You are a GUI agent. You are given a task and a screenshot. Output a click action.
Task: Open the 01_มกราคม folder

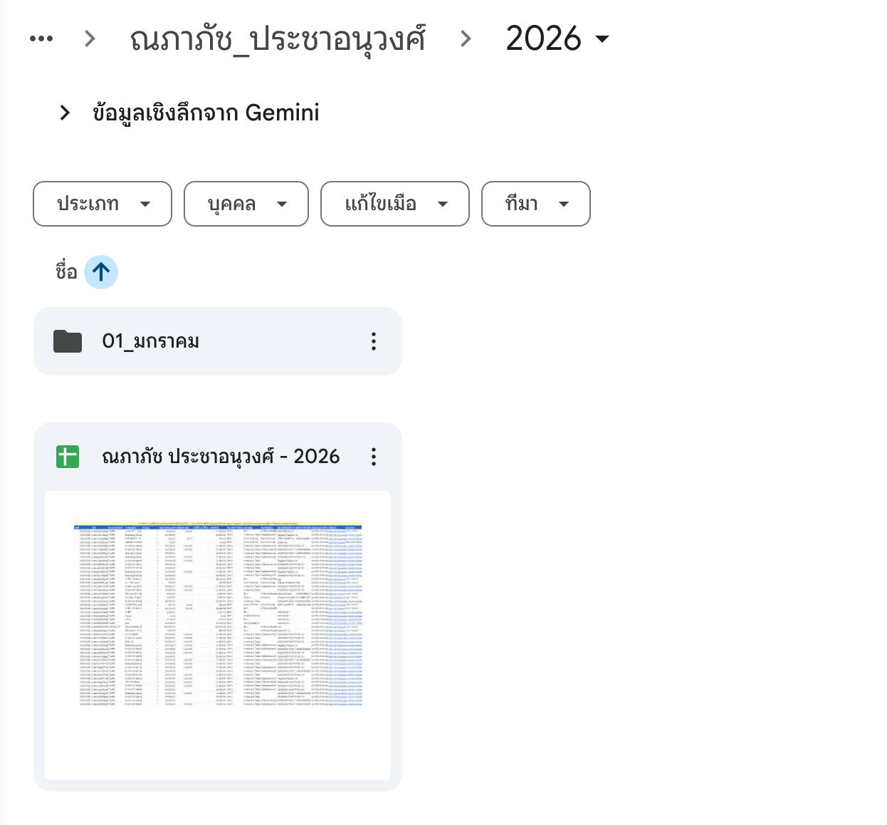(149, 341)
